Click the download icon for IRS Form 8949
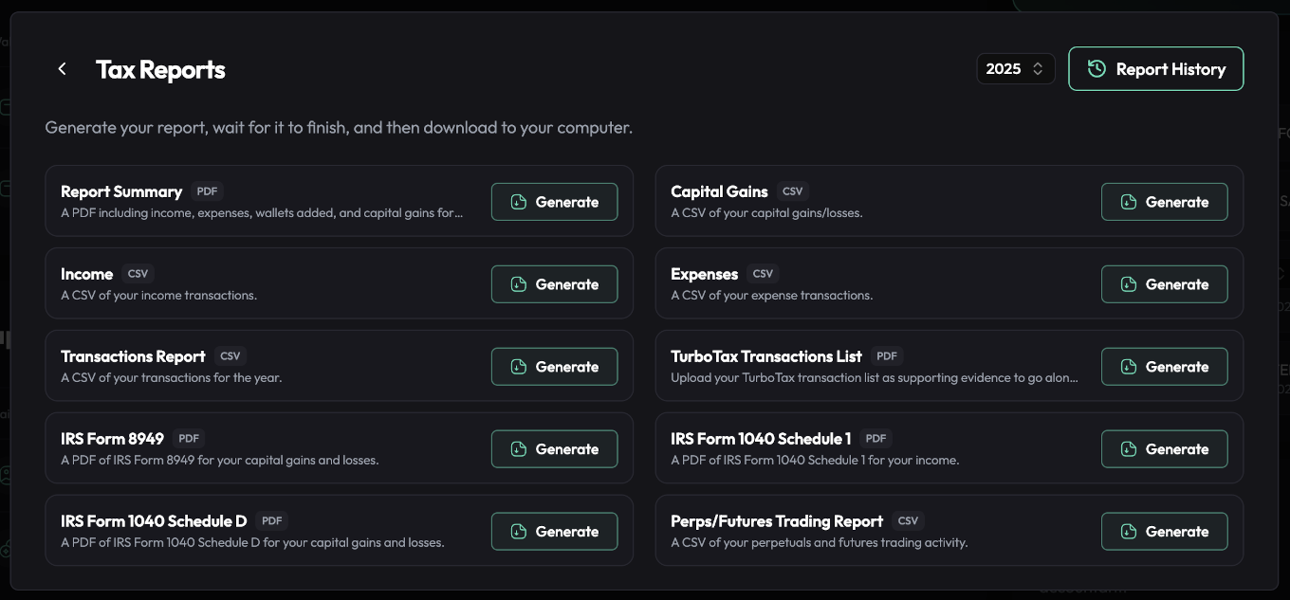Image resolution: width=1290 pixels, height=600 pixels. point(518,449)
